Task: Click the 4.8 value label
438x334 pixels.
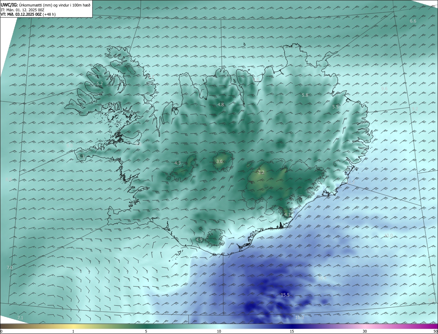Action: (x=221, y=105)
